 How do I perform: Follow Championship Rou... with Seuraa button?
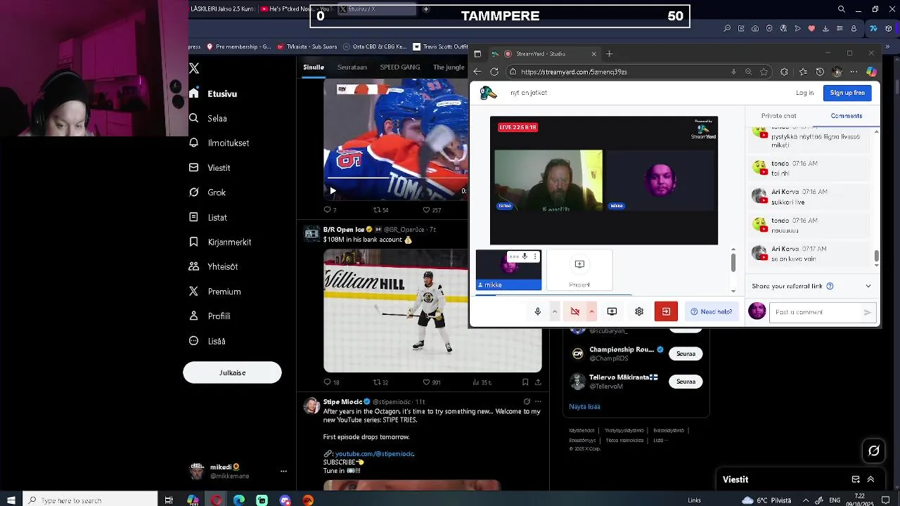686,354
